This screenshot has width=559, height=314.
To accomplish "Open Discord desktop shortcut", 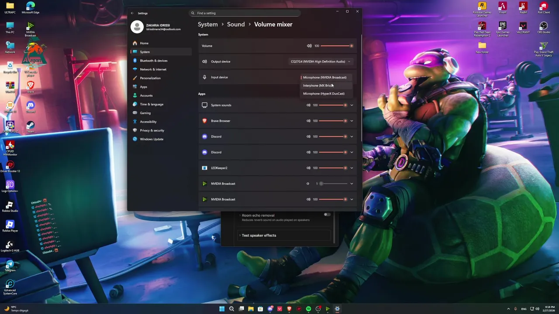I will pos(30,107).
